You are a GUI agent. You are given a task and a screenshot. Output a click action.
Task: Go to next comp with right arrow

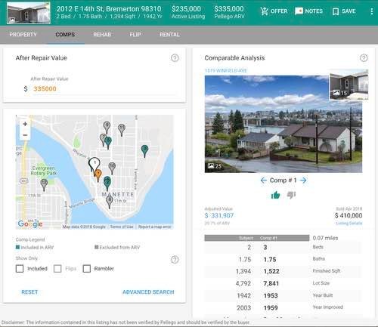(303, 180)
